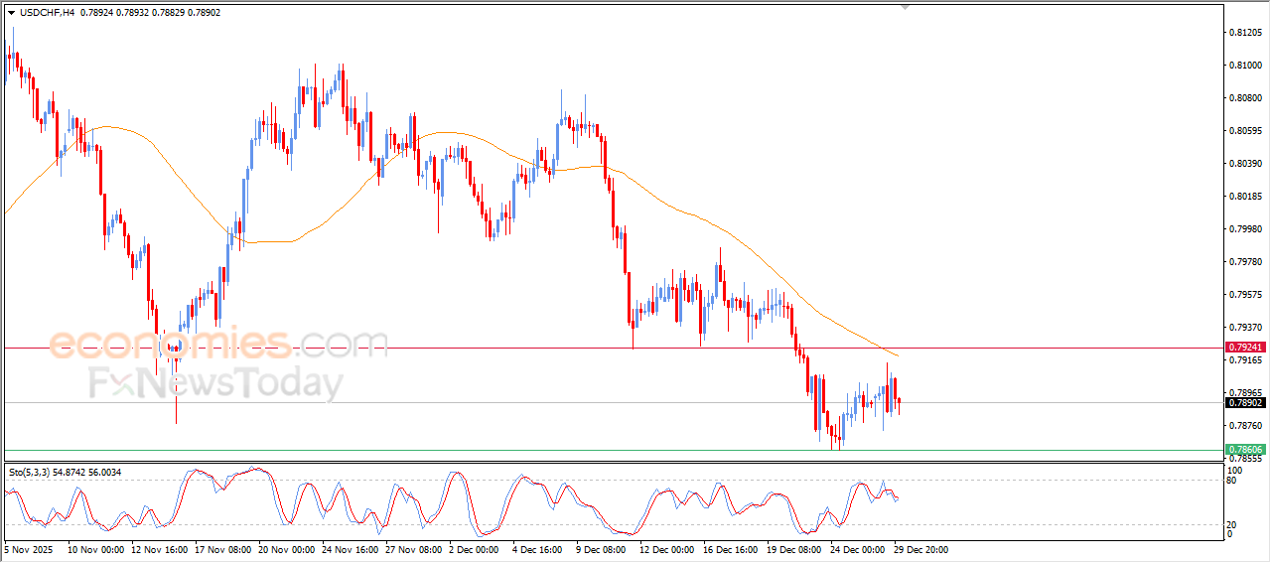The width and height of the screenshot is (1271, 563).
Task: Click the 80 level on stochastic scale
Action: (1232, 481)
